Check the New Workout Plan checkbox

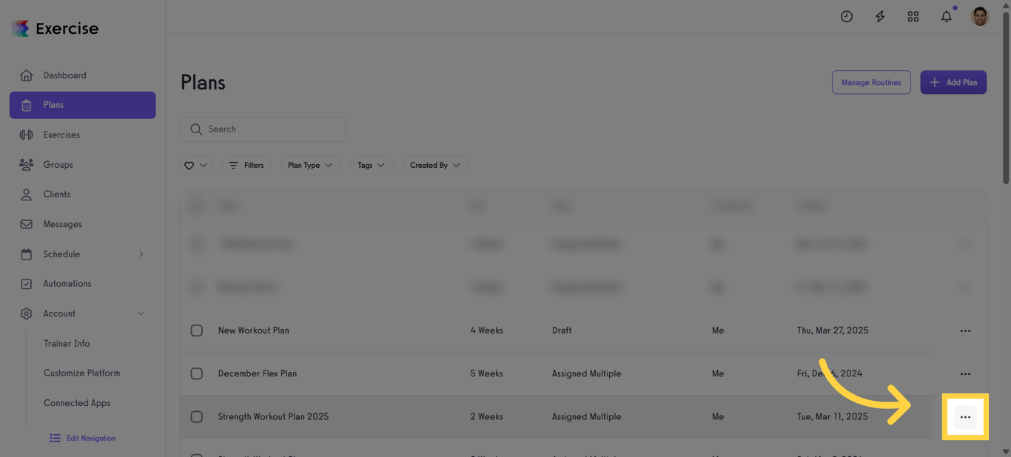pyautogui.click(x=197, y=331)
